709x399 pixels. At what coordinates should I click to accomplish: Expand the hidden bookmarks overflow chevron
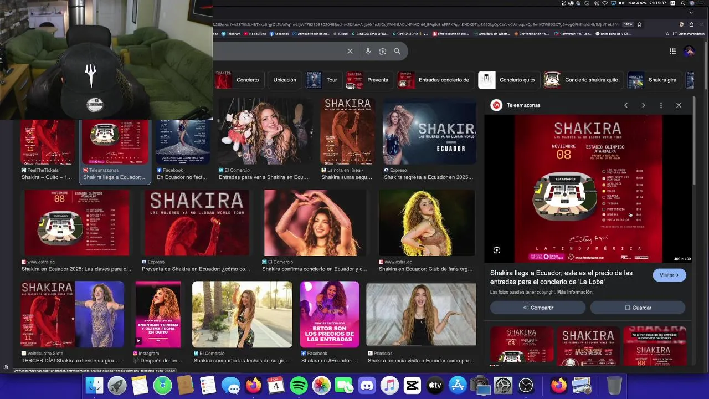pyautogui.click(x=667, y=34)
